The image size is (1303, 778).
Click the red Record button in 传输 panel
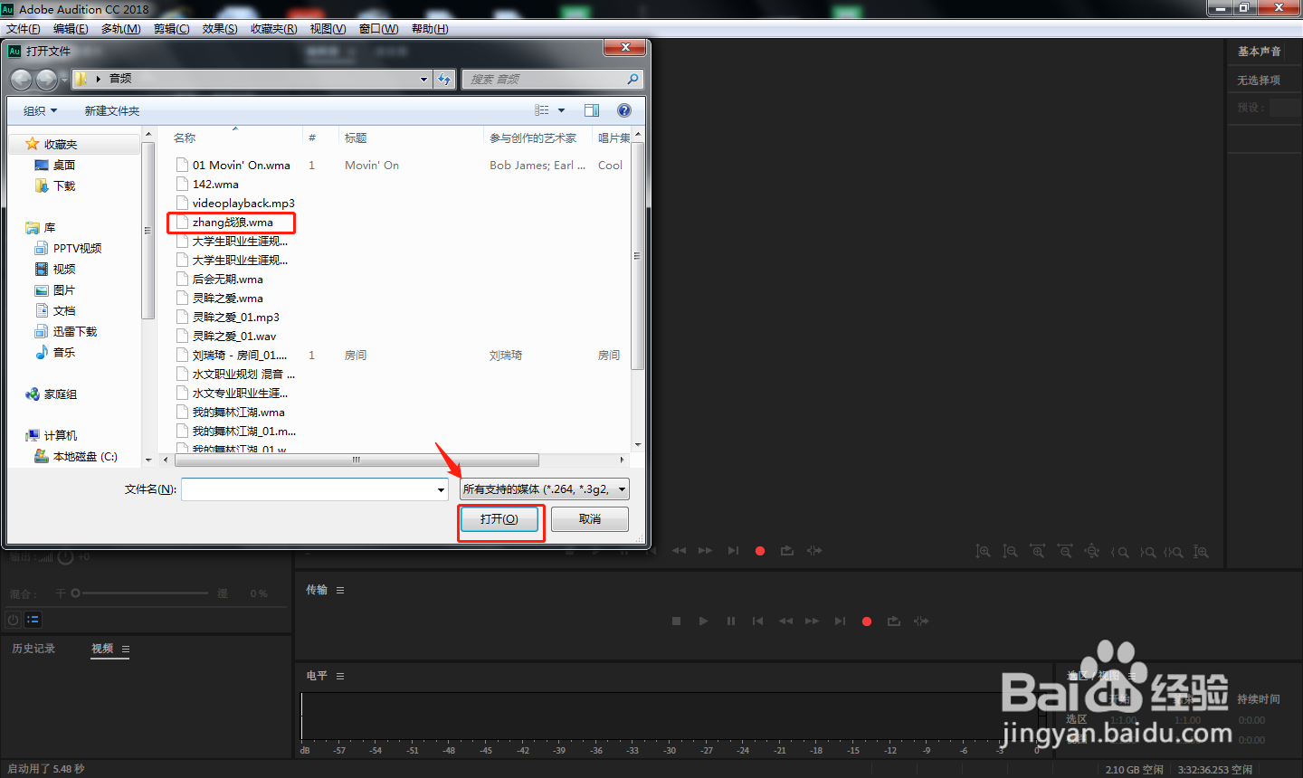point(867,621)
